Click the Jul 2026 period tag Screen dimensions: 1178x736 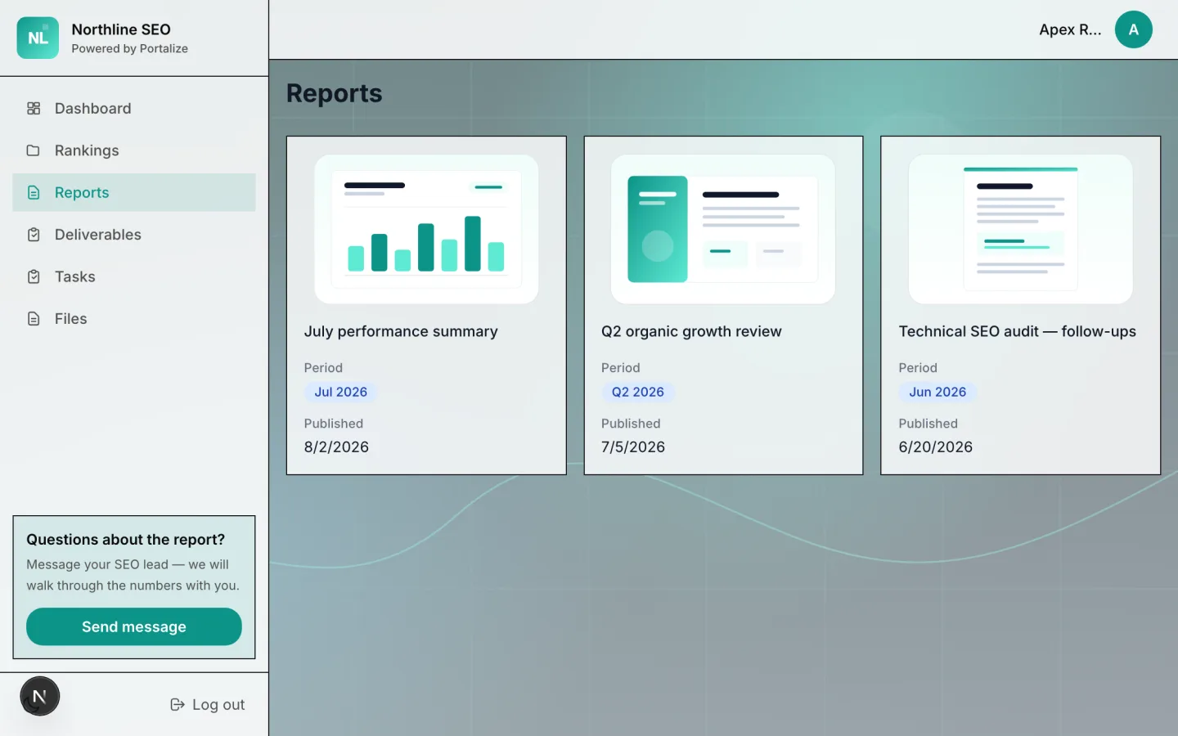tap(340, 392)
